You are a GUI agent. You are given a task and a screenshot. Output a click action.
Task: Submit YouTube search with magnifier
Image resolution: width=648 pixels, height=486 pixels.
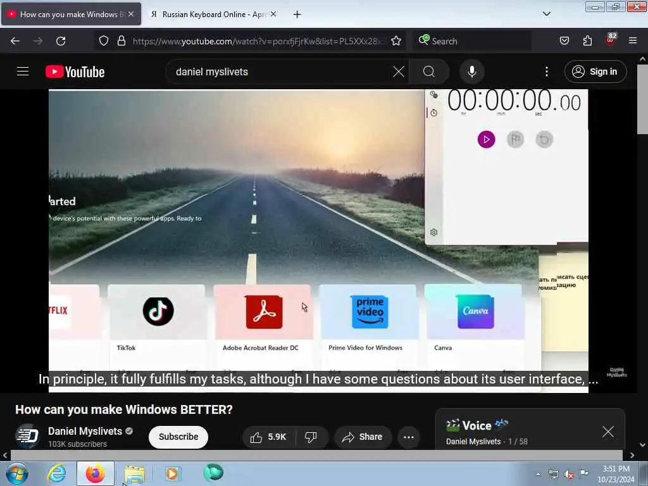coord(429,72)
